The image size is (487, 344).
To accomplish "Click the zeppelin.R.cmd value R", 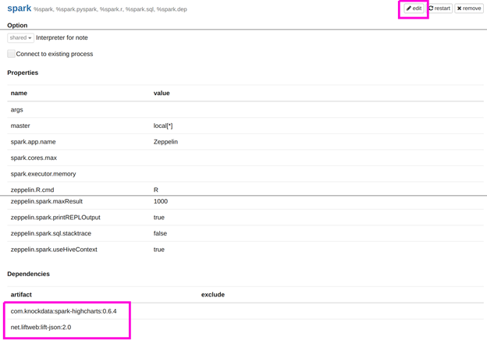I will (156, 190).
